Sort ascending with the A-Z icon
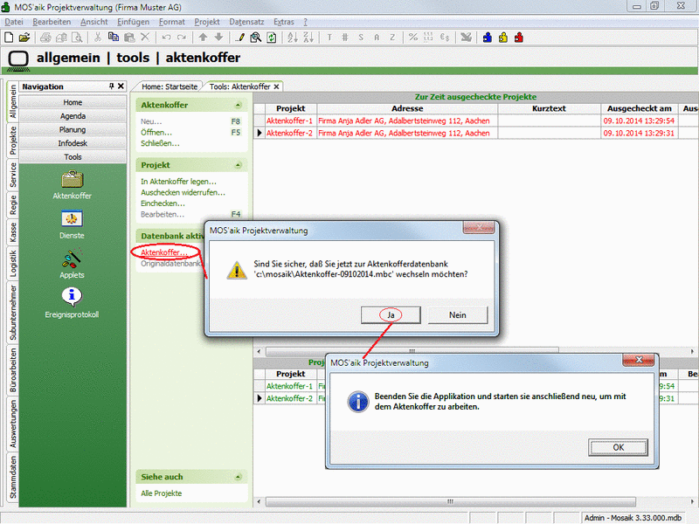Viewport: 699px width, 524px height. click(293, 38)
